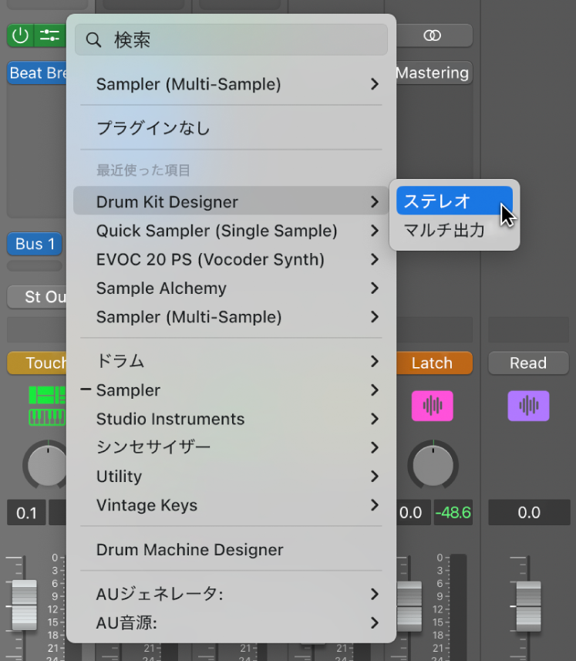The width and height of the screenshot is (576, 661).
Task: Open the シンセサイザー submenu
Action: coord(154,447)
